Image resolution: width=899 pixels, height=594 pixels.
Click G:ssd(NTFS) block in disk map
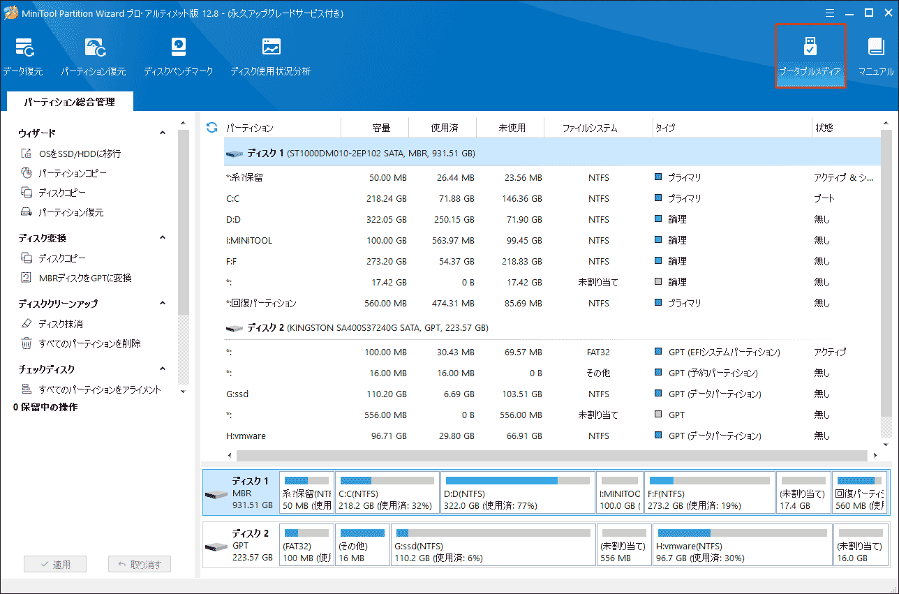(493, 545)
